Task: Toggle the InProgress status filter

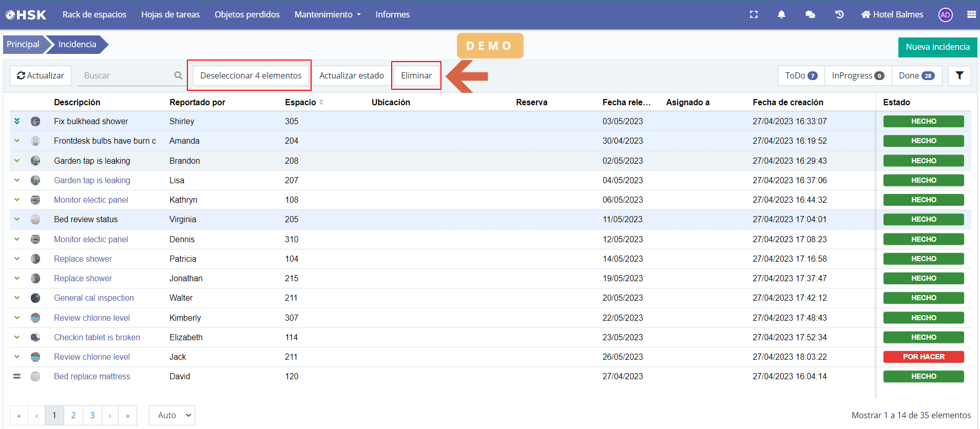Action: pyautogui.click(x=857, y=75)
